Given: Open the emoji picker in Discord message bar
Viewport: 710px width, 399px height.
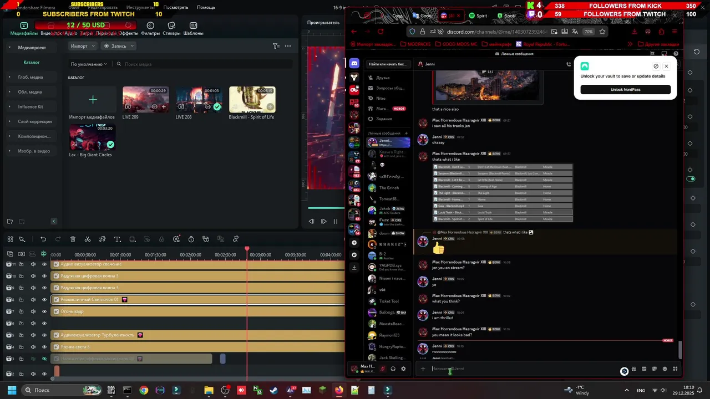Looking at the screenshot, I should (665, 369).
